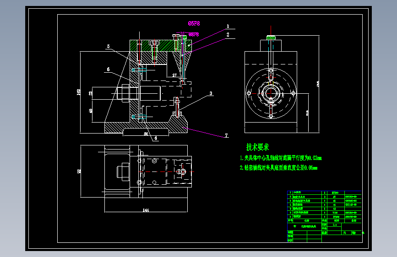The image size is (397, 257).
Task: Click the drawing title cell in title block
Action: tap(305, 226)
